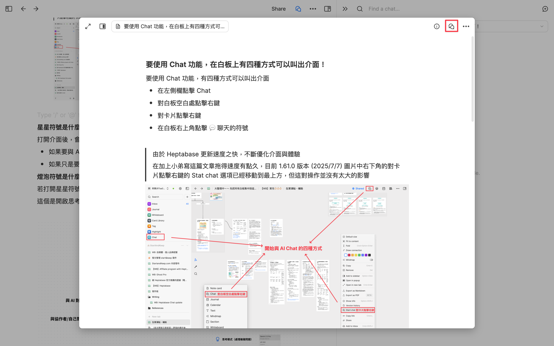The width and height of the screenshot is (554, 346).
Task: Click bullet '對卡片點擊右鍵'
Action: (179, 115)
